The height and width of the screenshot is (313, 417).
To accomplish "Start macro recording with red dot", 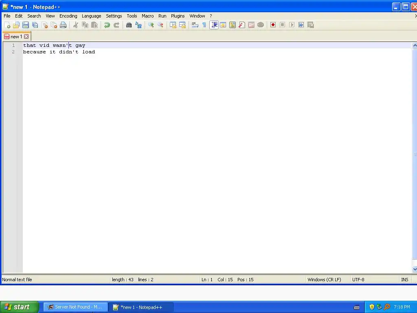I will [x=273, y=25].
